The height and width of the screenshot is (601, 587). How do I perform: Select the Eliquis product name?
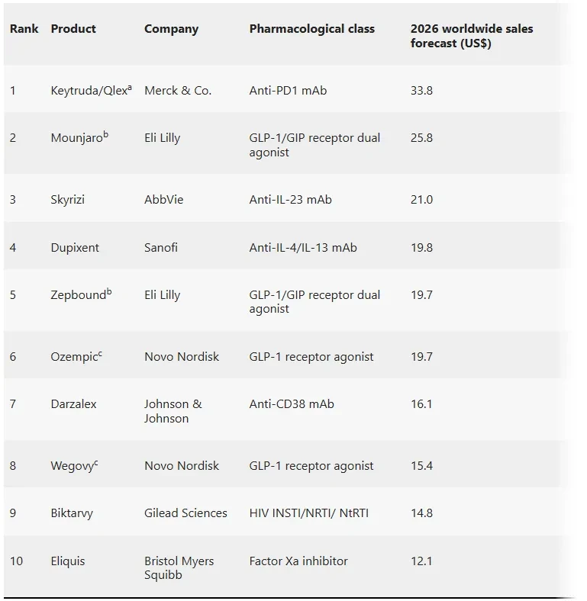[x=68, y=561]
